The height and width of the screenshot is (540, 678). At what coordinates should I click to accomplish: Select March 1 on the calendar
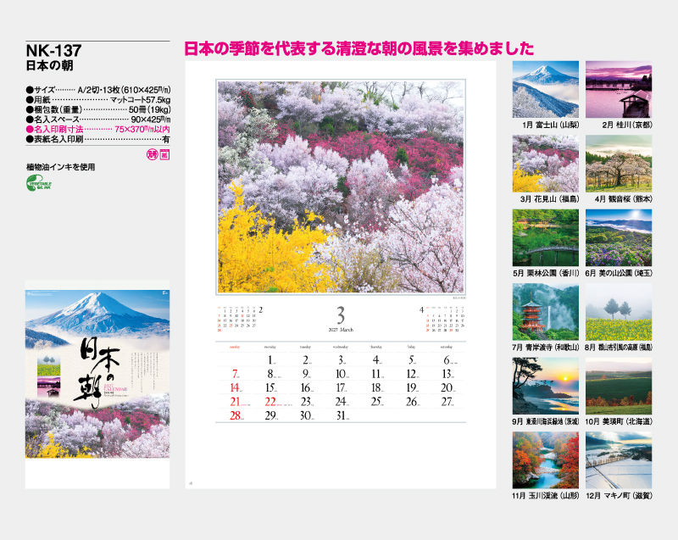270,359
